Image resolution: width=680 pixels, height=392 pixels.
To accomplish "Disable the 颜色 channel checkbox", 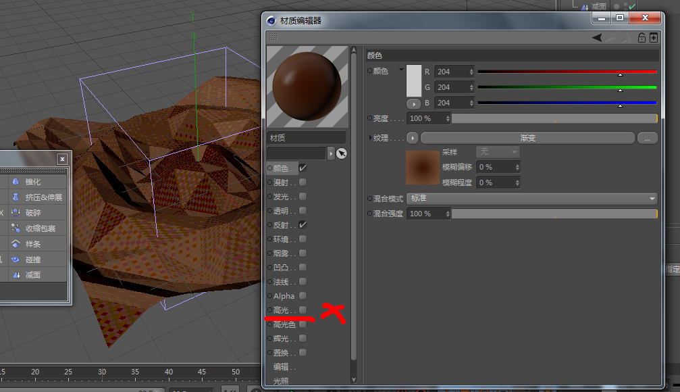I will coord(303,168).
